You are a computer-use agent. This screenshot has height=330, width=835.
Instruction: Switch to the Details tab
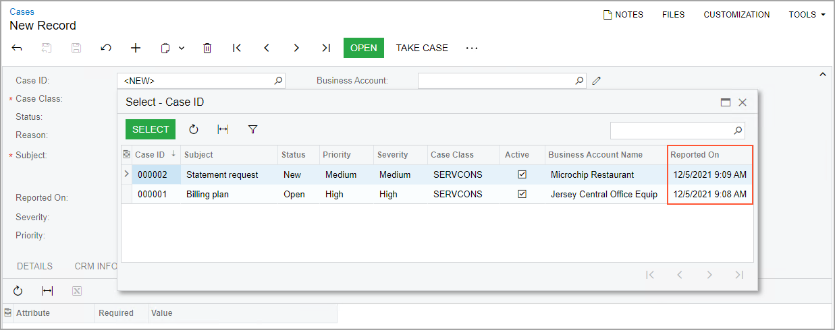(x=35, y=266)
